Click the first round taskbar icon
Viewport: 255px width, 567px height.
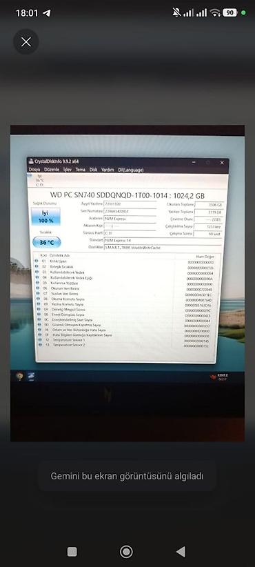click(x=19, y=377)
